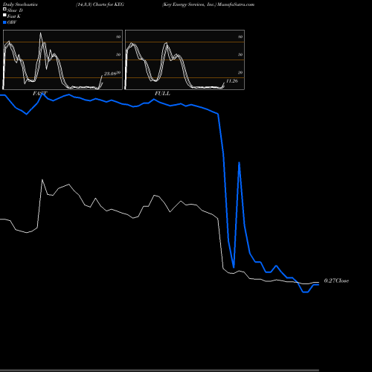Image resolution: width=372 pixels, height=372 pixels.
Task: Click the 50 level label in FULL chart
Action: click(240, 54)
